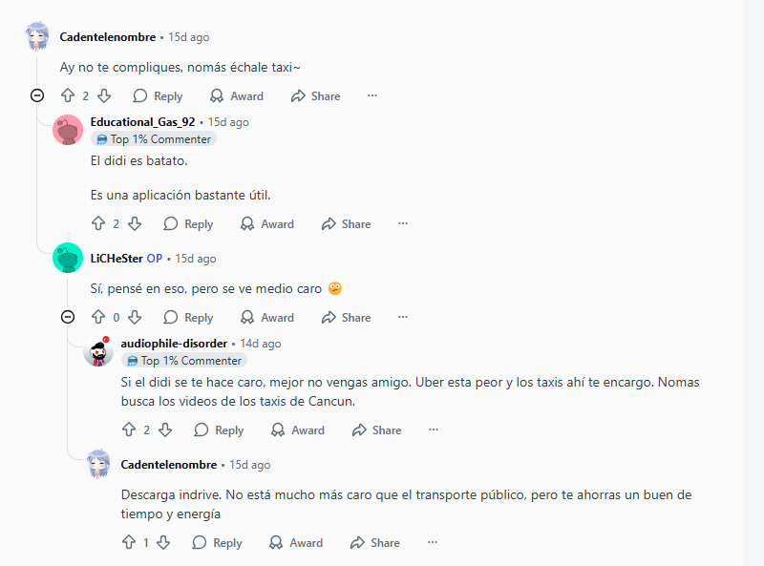Reply to the top taxi comment
The width and height of the screenshot is (764, 566).
(158, 95)
